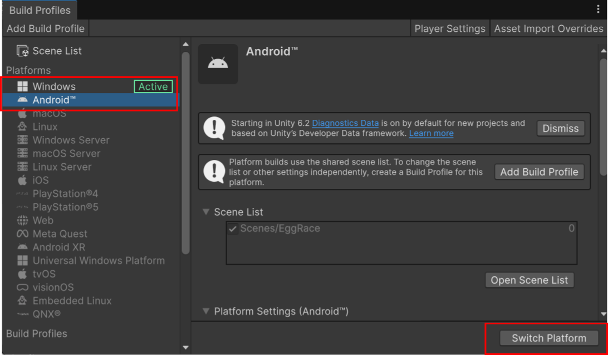Click the tvOS apple icon
Image resolution: width=608 pixels, height=355 pixels.
22,274
